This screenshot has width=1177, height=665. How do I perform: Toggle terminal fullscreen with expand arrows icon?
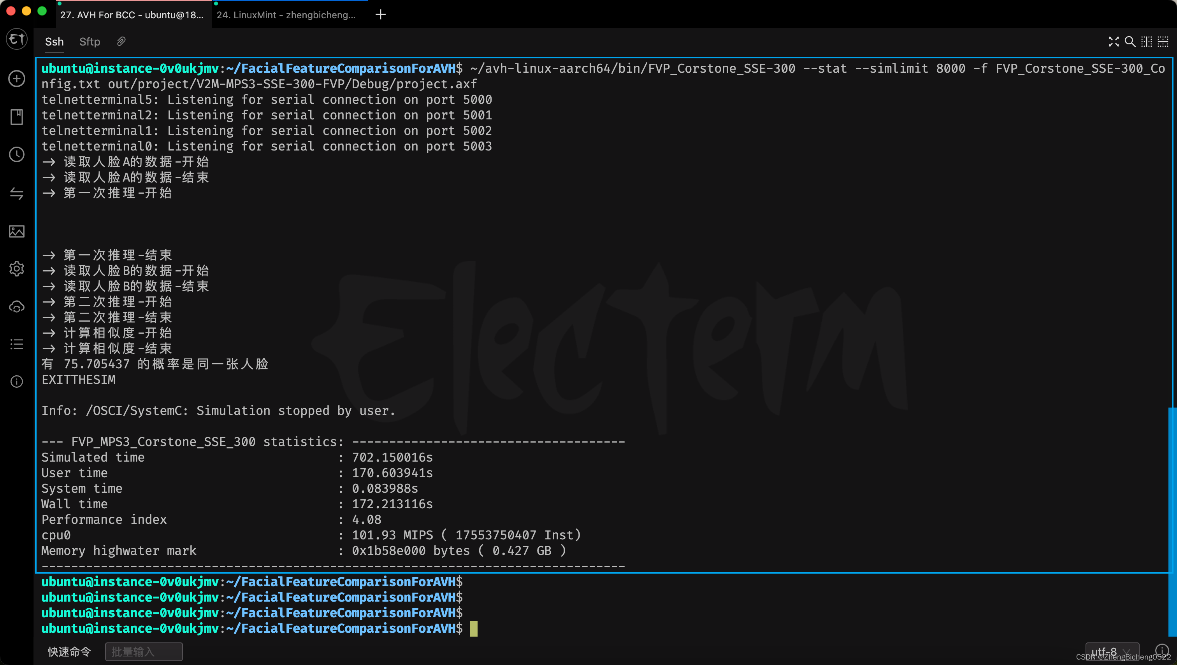coord(1114,42)
